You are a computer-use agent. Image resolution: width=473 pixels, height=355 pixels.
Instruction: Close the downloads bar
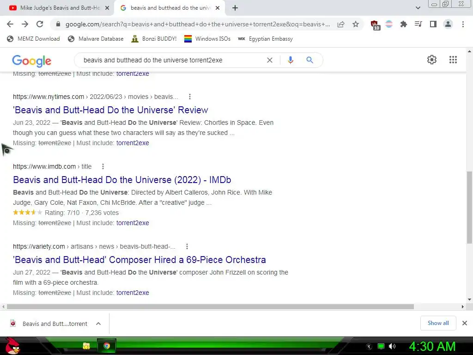[x=465, y=323]
